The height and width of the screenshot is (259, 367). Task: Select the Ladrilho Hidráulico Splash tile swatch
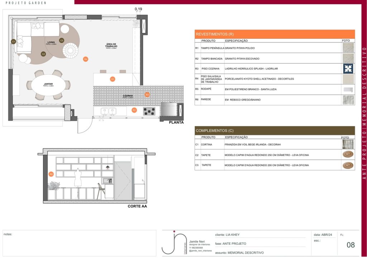coord(348,69)
